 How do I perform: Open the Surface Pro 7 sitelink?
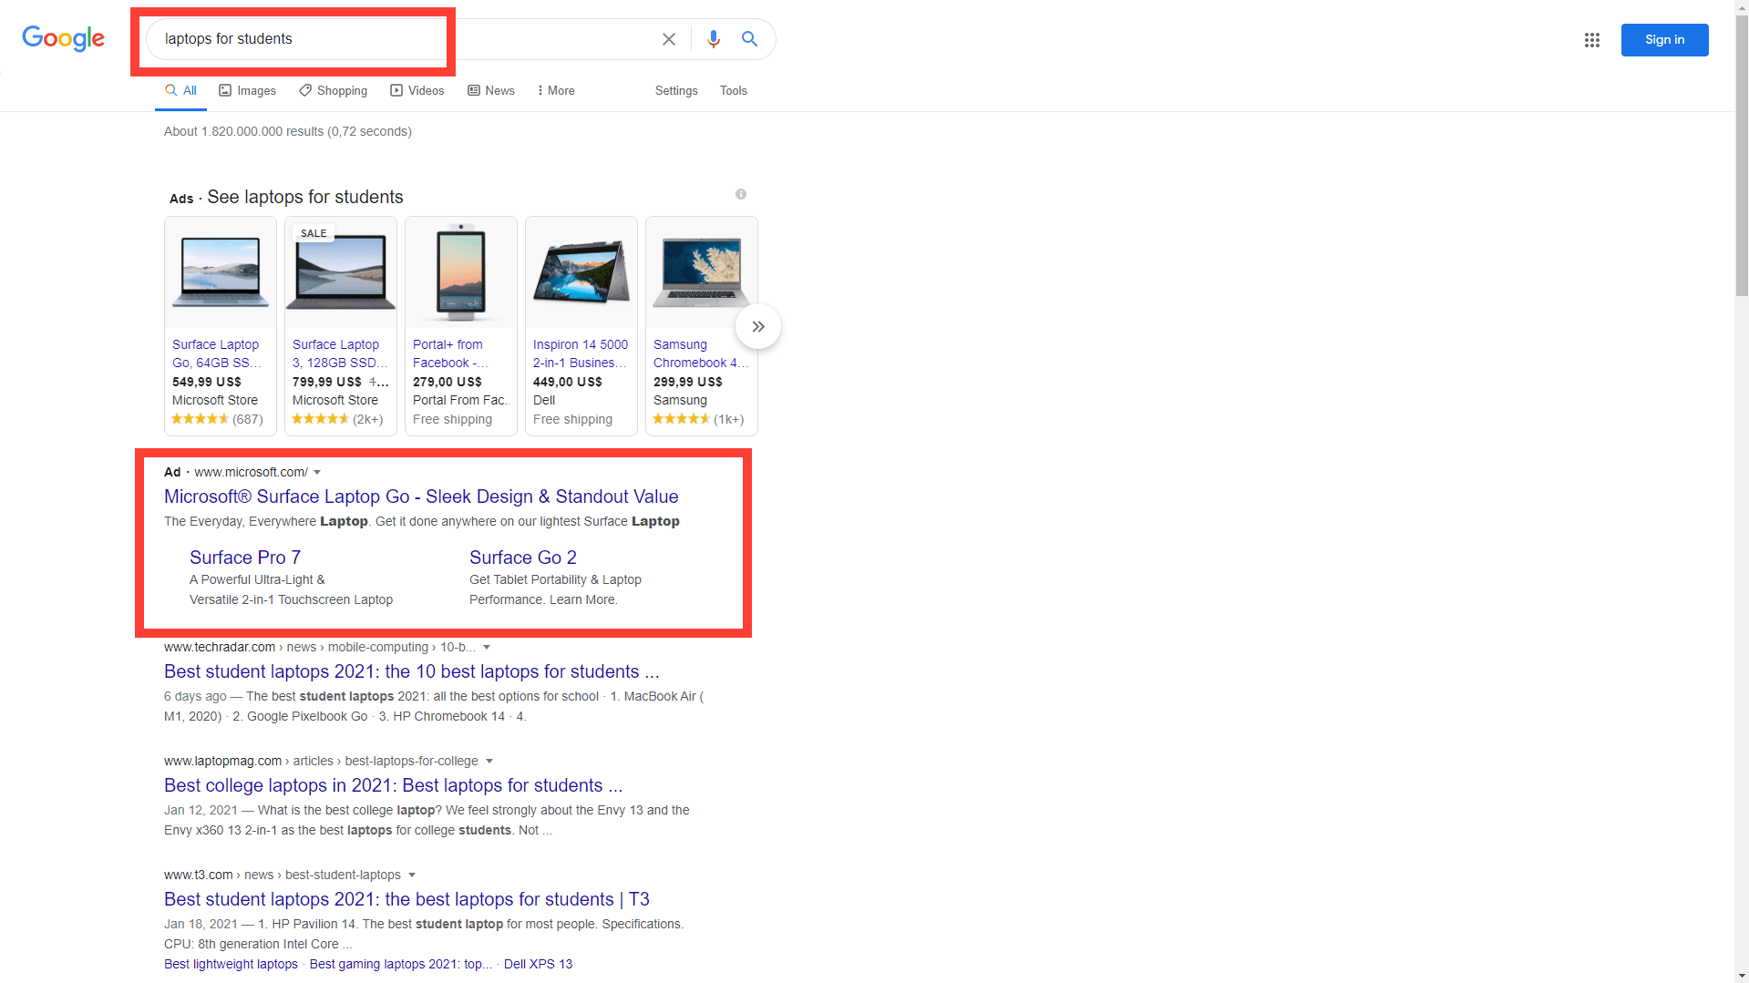(x=244, y=557)
